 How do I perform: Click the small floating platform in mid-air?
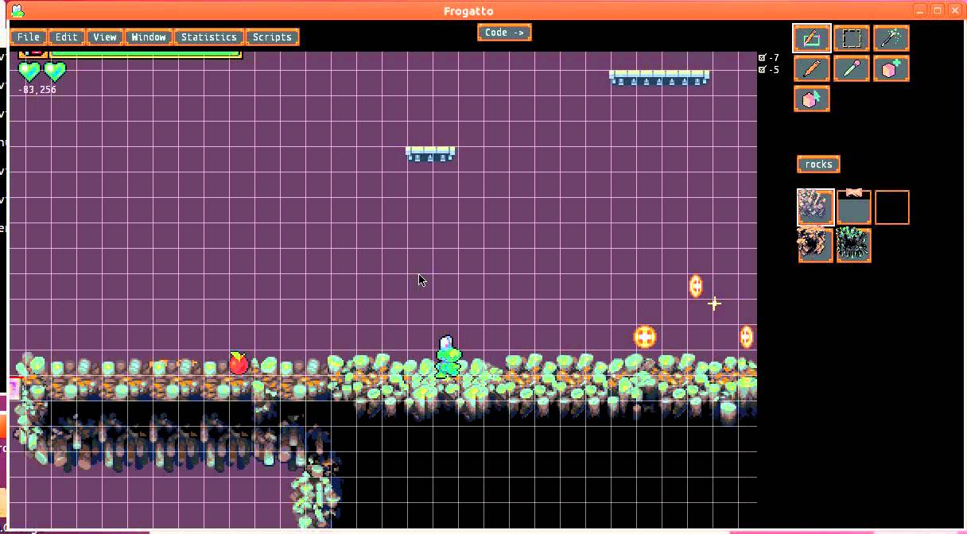pyautogui.click(x=430, y=153)
